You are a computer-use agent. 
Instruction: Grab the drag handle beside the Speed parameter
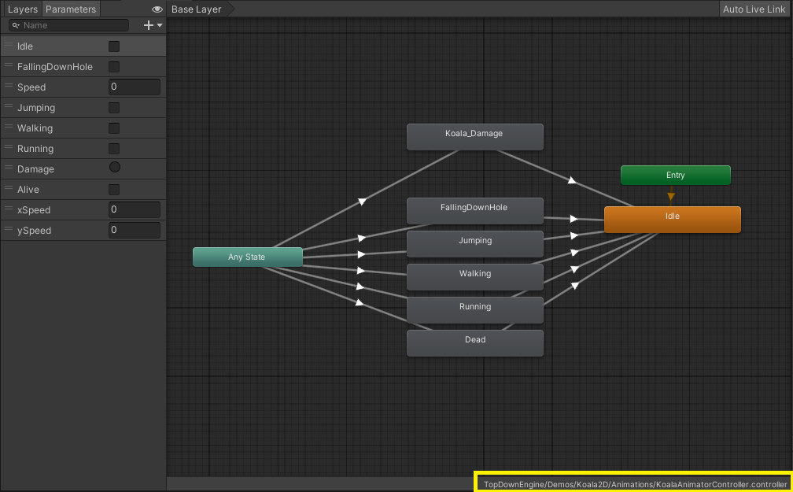[x=9, y=87]
